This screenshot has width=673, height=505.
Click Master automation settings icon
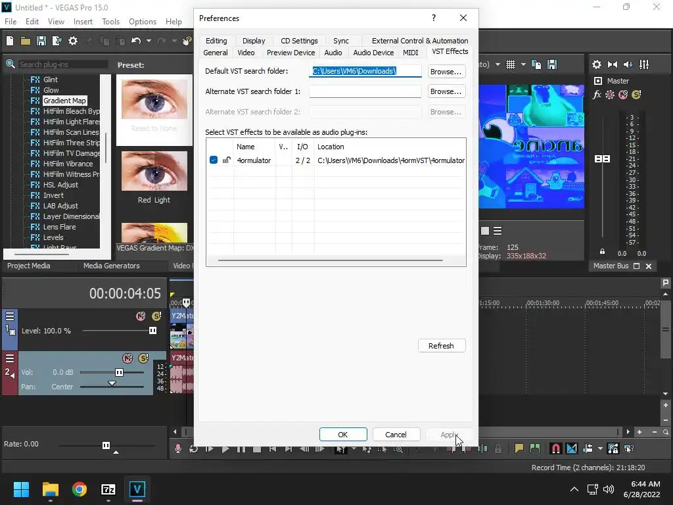tap(610, 95)
